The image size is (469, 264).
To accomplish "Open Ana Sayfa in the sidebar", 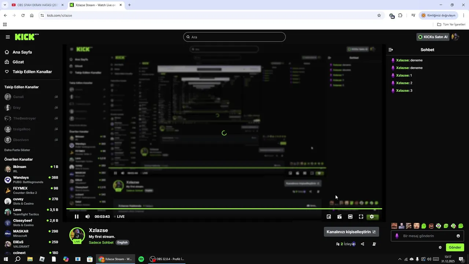I will pos(22,52).
